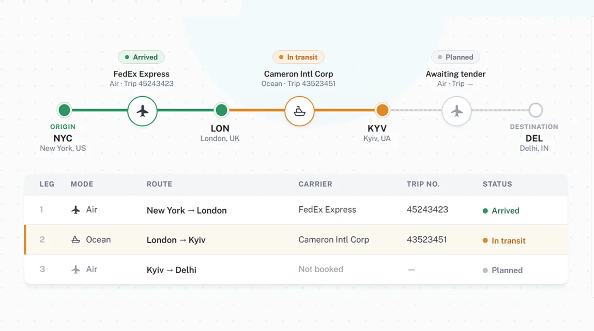This screenshot has width=594, height=331.
Task: Click the FedEx Express label above the timeline
Action: click(x=141, y=74)
